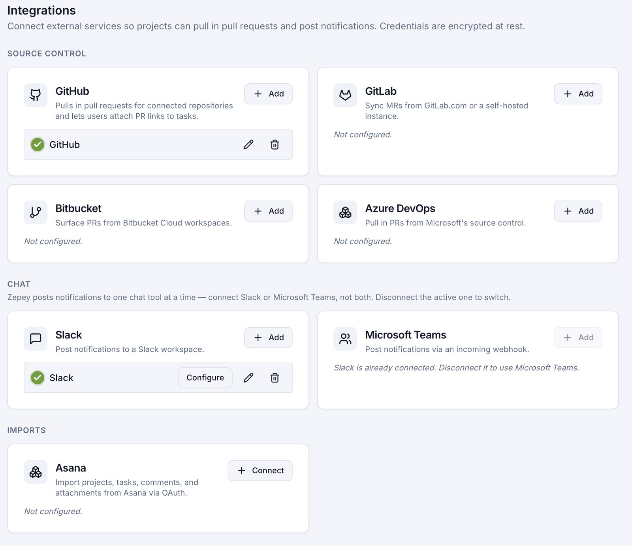Add a GitLab integration
The height and width of the screenshot is (546, 632).
click(578, 94)
